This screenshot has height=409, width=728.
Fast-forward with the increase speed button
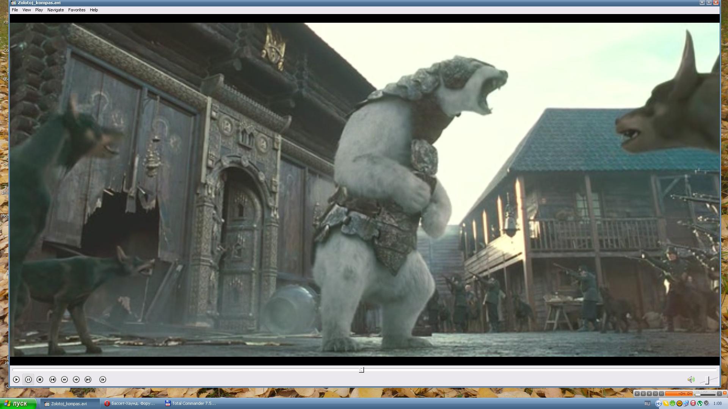[x=76, y=379]
